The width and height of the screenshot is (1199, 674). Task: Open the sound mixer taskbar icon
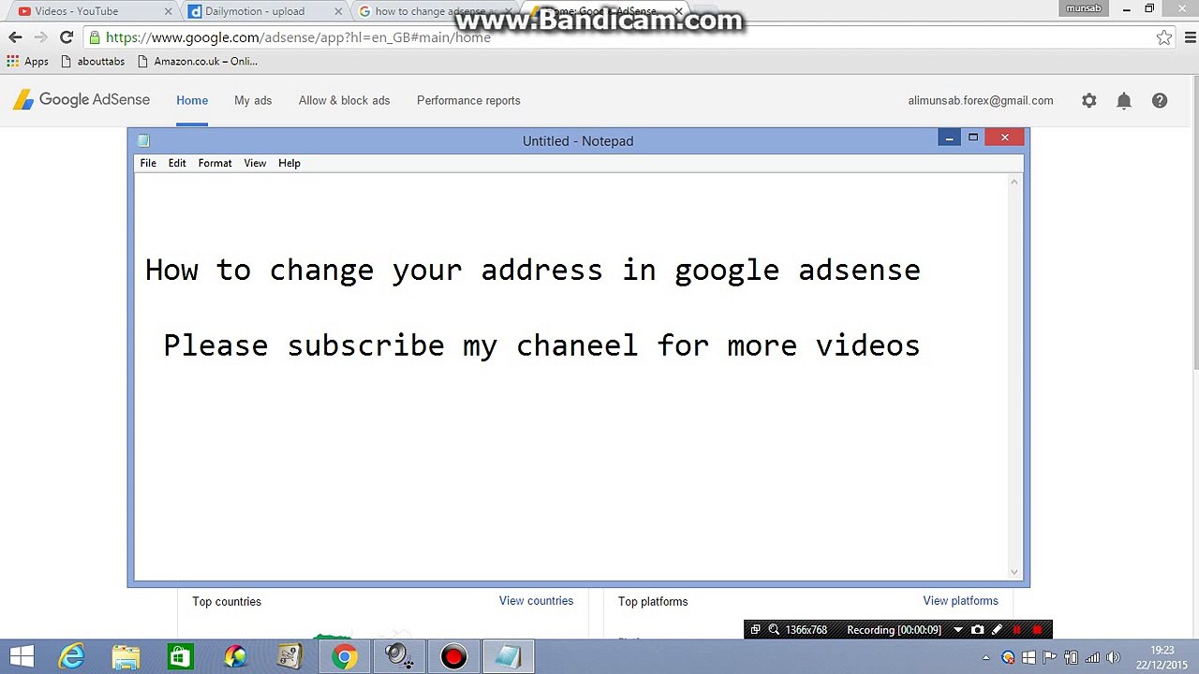coord(398,656)
